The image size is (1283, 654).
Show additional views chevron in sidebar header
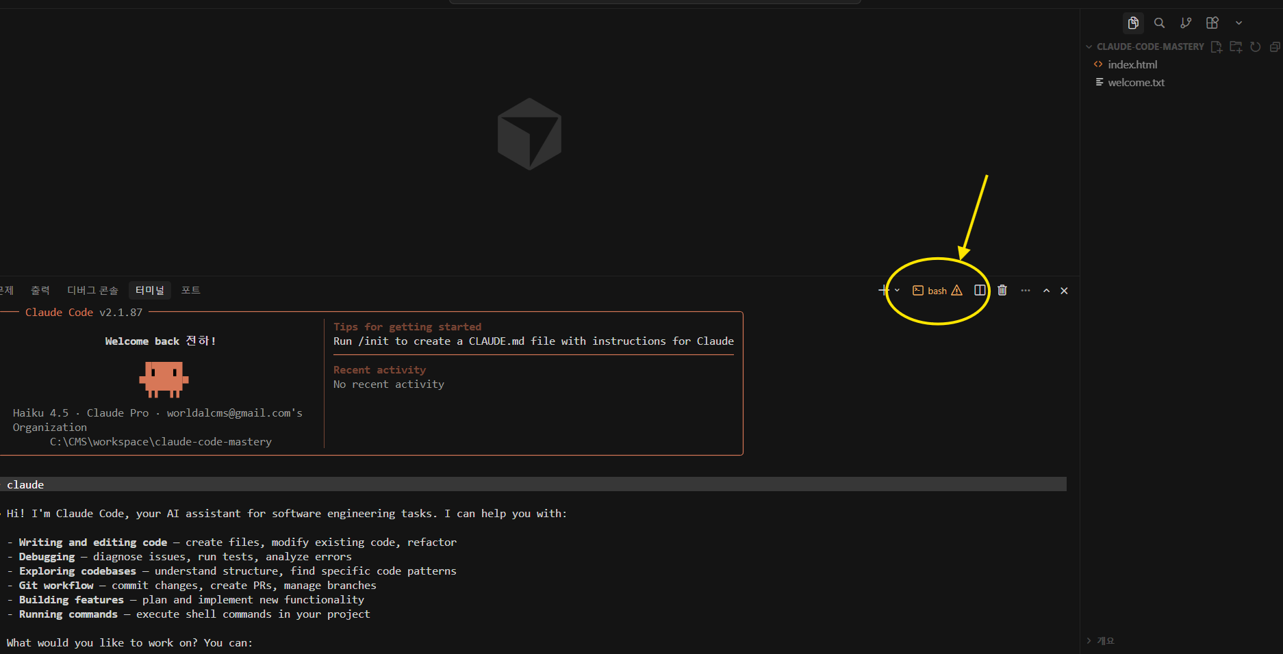[x=1238, y=23]
